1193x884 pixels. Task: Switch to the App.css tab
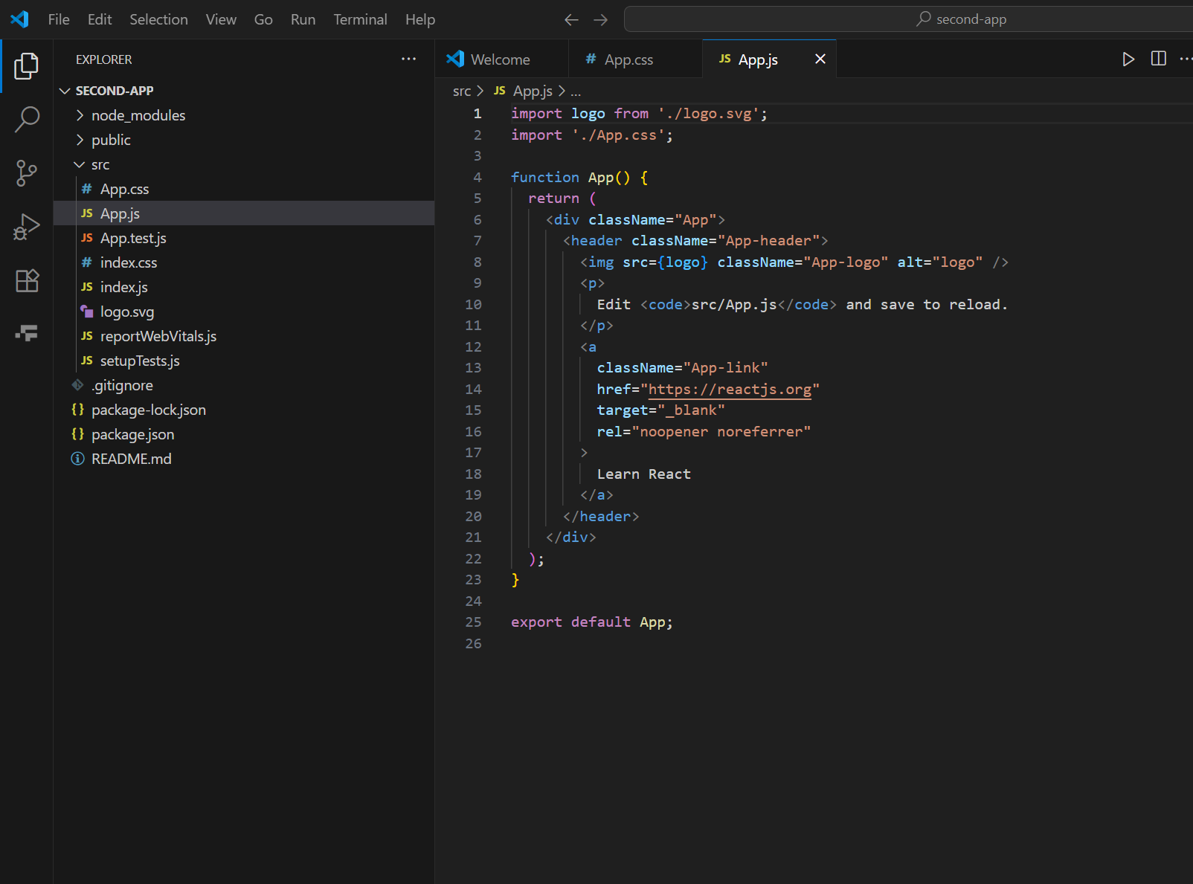[635, 59]
